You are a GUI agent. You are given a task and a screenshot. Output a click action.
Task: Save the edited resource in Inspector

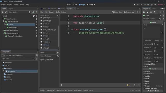(151, 12)
